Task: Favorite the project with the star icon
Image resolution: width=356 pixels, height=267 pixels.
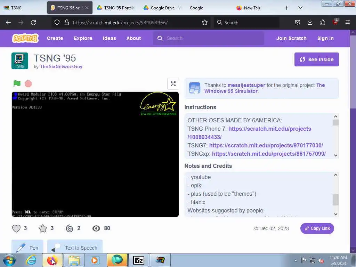Action: coord(43,228)
